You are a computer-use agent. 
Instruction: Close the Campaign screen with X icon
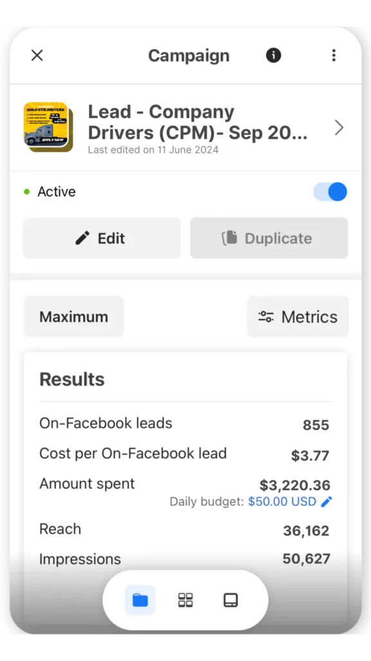(x=37, y=56)
